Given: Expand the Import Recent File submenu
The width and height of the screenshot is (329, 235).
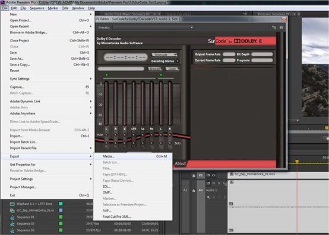Looking at the screenshot, I should (x=48, y=148).
